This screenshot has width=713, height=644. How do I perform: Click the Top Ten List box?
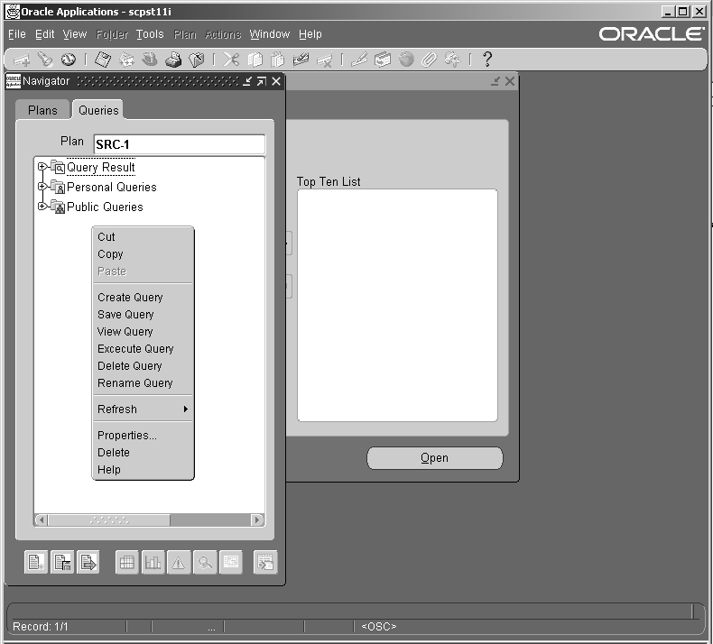pos(397,306)
